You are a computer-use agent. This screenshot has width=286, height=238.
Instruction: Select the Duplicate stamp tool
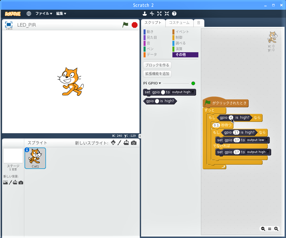[145, 13]
